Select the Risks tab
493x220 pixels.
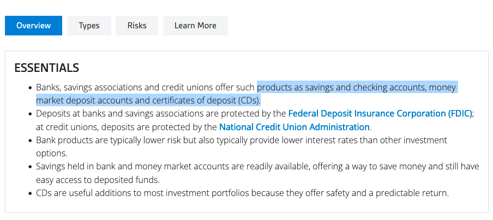tap(137, 26)
